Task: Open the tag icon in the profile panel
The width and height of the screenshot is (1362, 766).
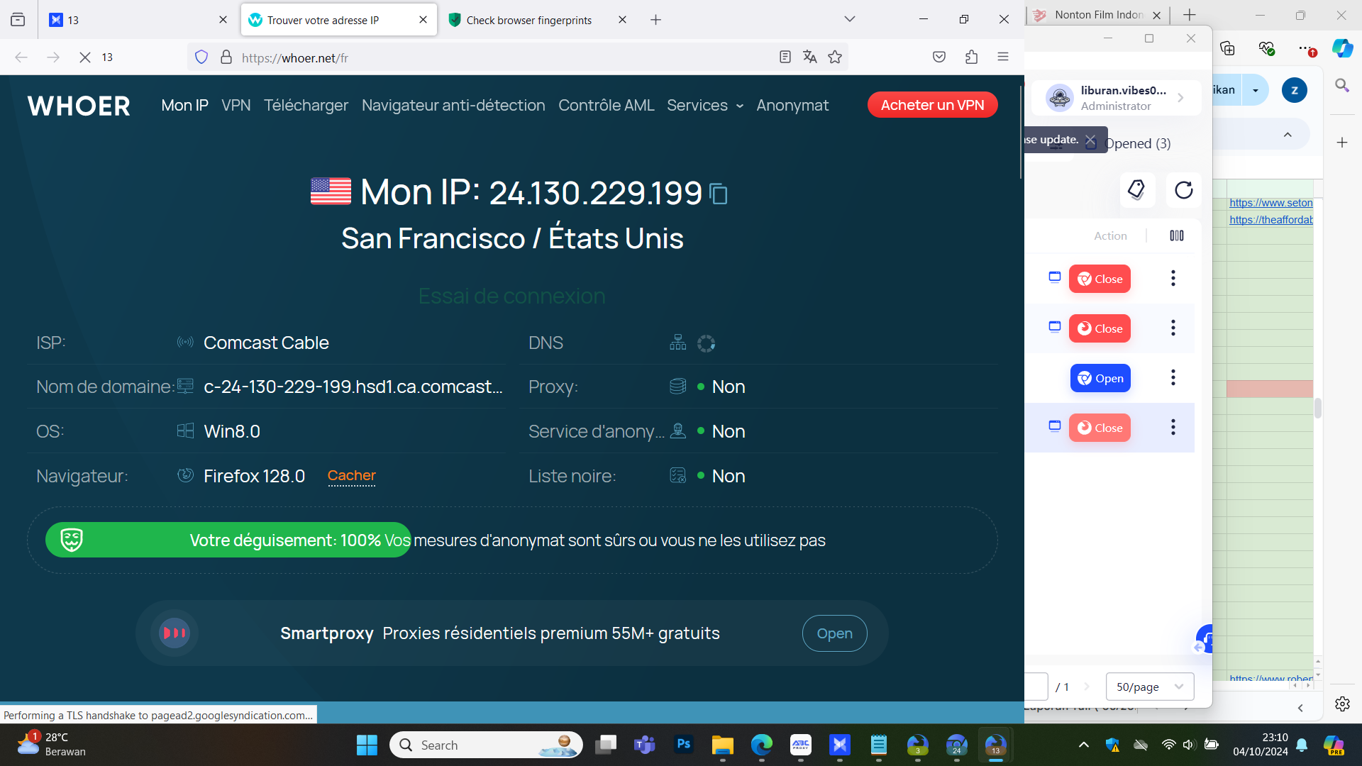Action: click(1137, 190)
